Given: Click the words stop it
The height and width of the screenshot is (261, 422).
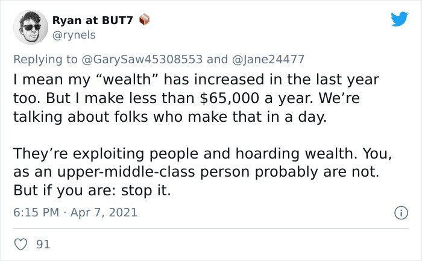Looking at the screenshot, I should (146, 190).
